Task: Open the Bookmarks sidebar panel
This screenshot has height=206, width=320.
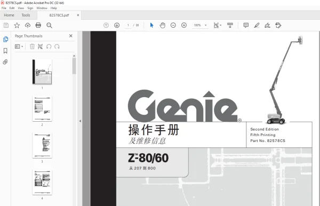Action: click(x=5, y=51)
